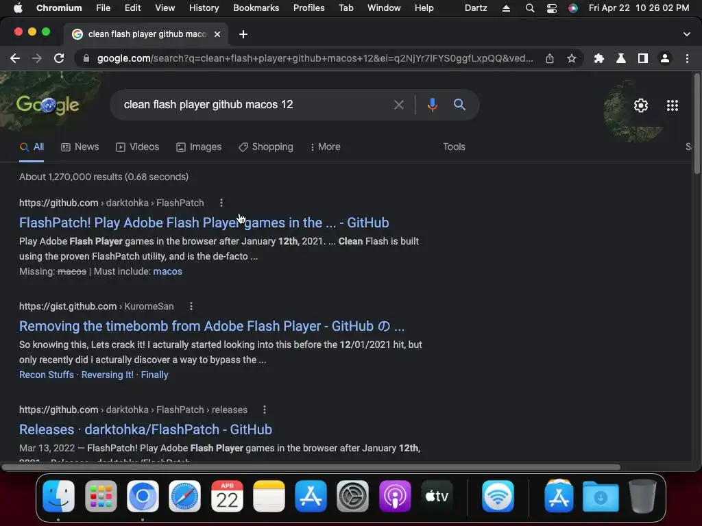The width and height of the screenshot is (702, 526).
Task: Click the vertical page scrollbar
Action: point(697,124)
